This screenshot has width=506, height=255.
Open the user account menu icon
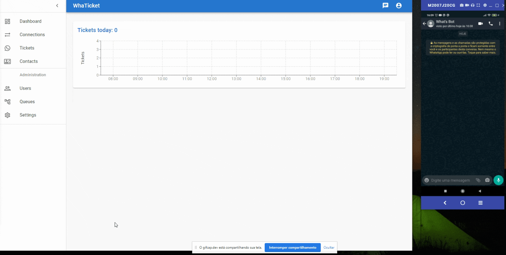click(x=399, y=6)
